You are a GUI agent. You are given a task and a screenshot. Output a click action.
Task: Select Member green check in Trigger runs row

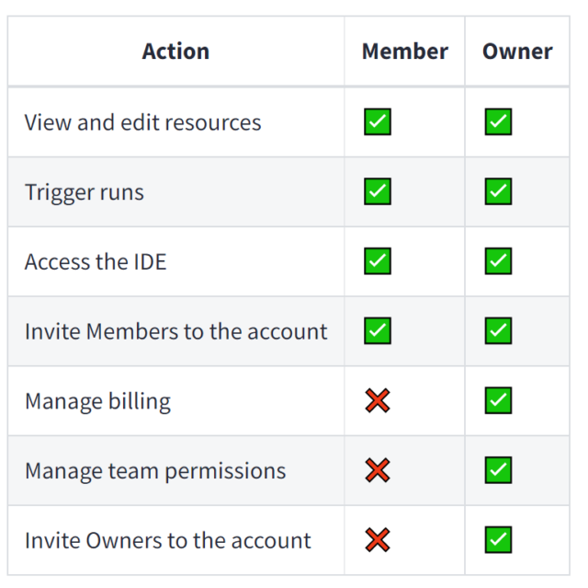[378, 191]
